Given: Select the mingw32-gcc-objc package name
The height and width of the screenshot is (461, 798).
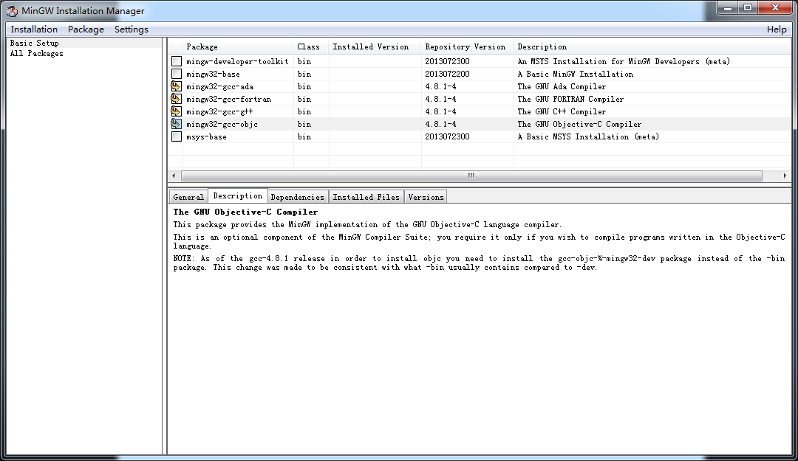Looking at the screenshot, I should [222, 125].
